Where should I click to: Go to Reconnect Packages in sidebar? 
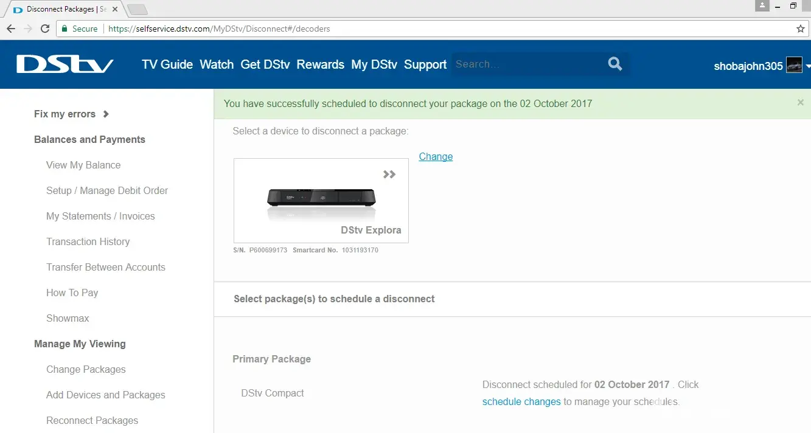coord(92,420)
